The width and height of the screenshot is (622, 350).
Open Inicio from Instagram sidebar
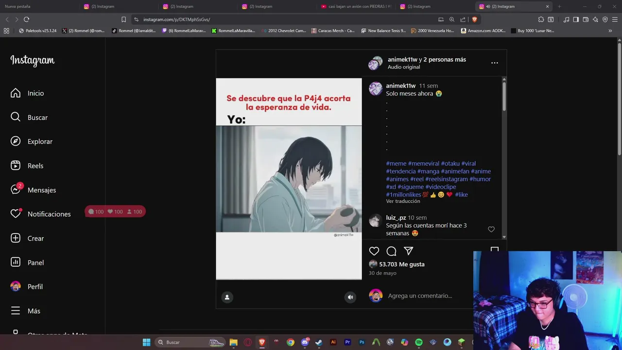pyautogui.click(x=27, y=93)
